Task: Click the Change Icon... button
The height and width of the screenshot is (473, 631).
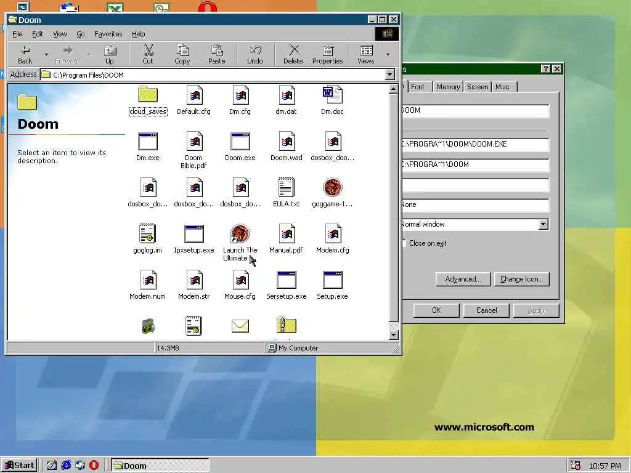Action: coord(521,279)
